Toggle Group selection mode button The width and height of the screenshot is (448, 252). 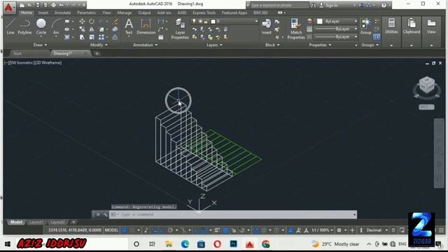point(377,37)
